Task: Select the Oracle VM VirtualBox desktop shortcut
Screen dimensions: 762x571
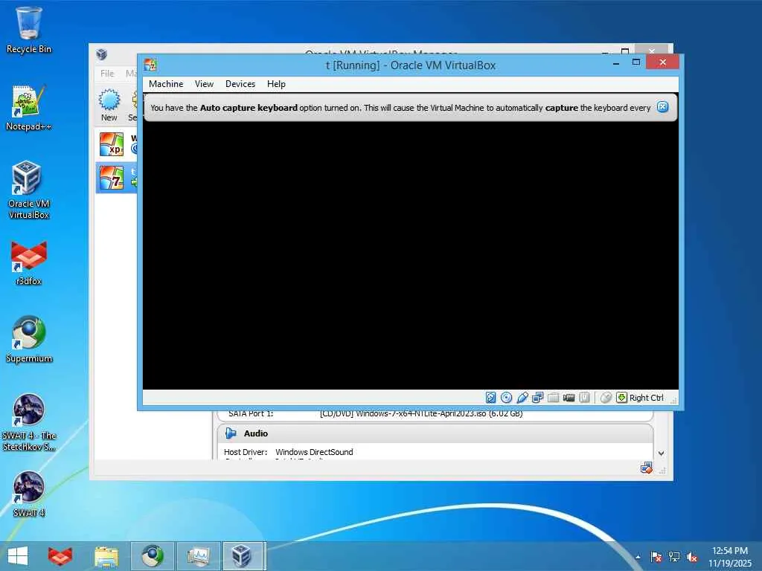Action: 29,190
